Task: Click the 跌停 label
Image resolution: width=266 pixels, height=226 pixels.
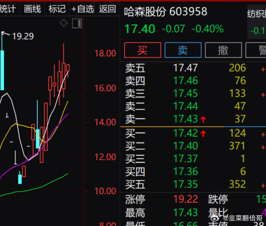Action: click(x=218, y=199)
